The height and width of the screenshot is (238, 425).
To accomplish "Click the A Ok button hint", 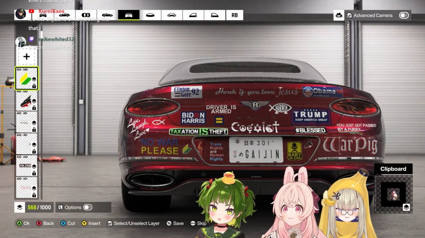I will (x=23, y=223).
